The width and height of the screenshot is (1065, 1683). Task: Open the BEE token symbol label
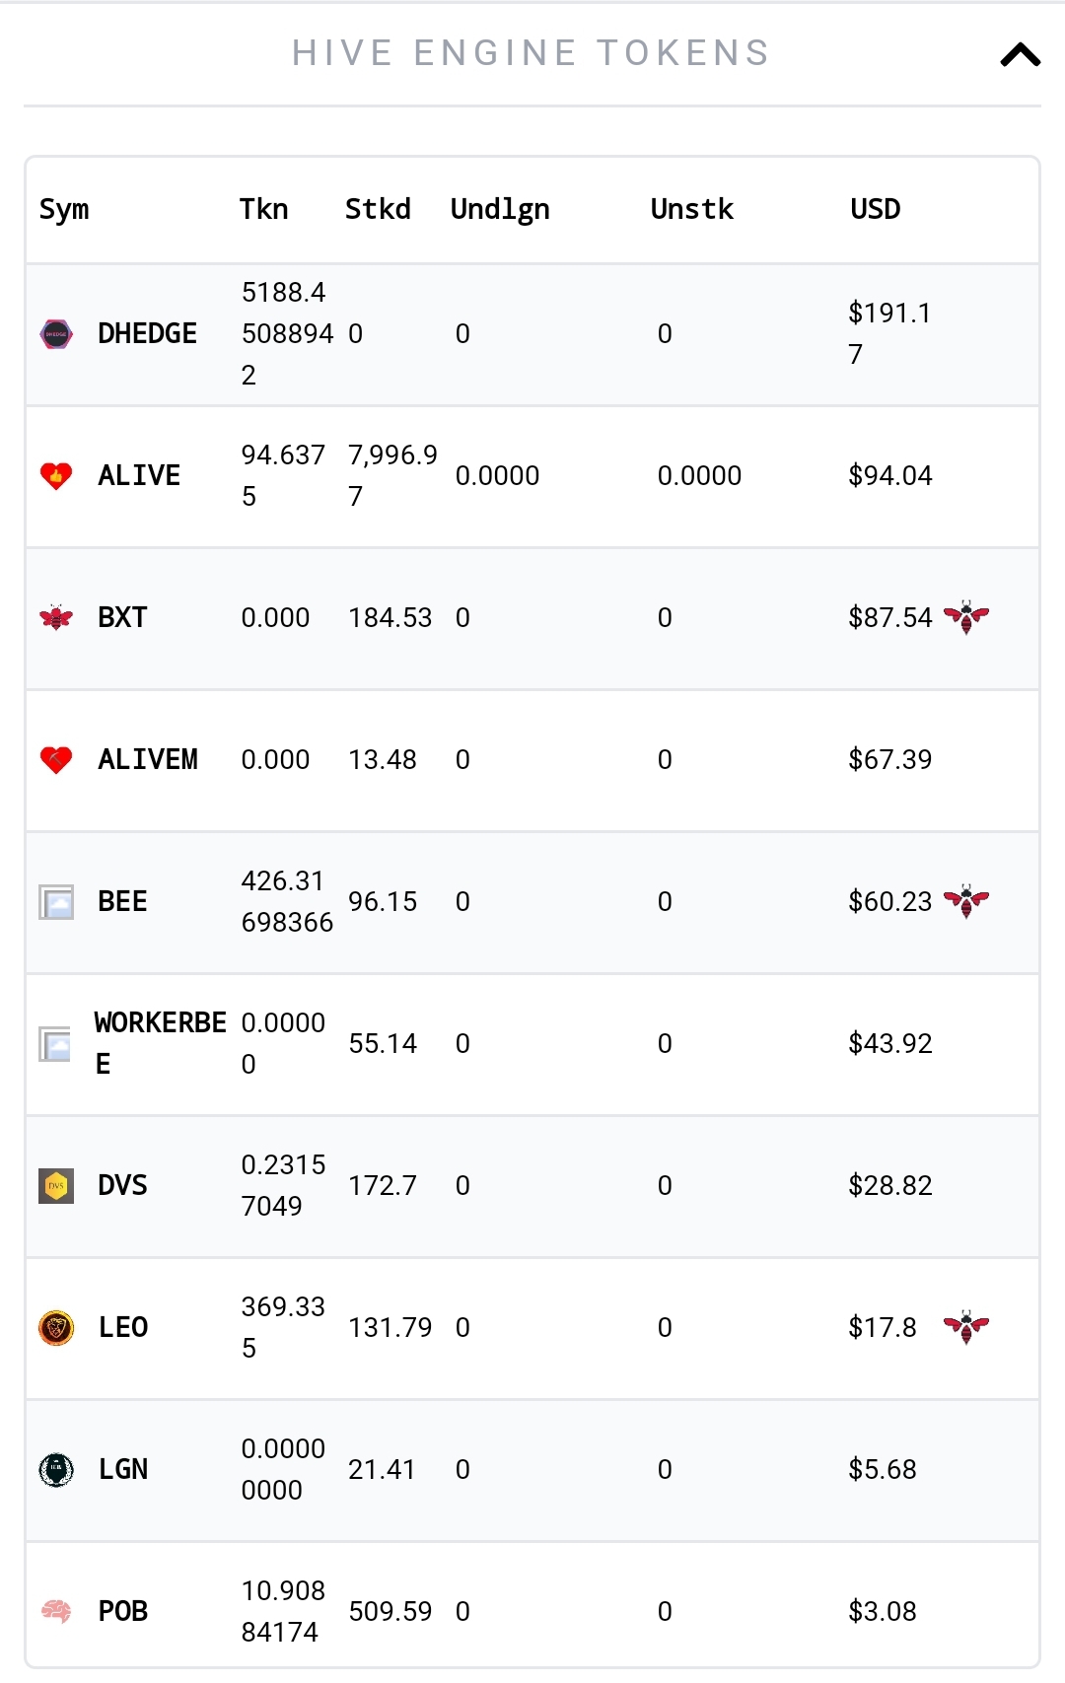(122, 901)
